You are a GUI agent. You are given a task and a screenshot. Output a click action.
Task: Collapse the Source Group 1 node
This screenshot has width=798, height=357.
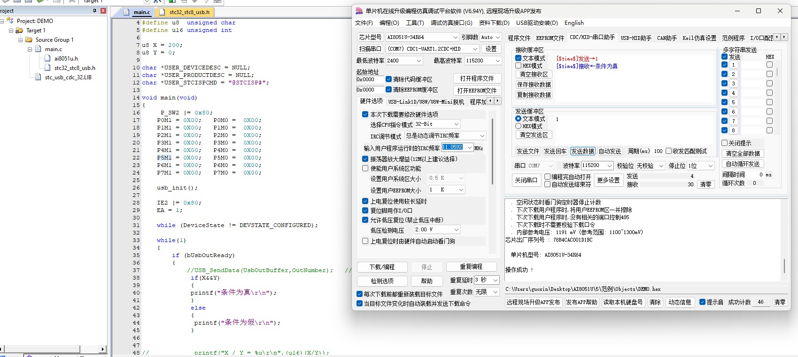[x=20, y=40]
